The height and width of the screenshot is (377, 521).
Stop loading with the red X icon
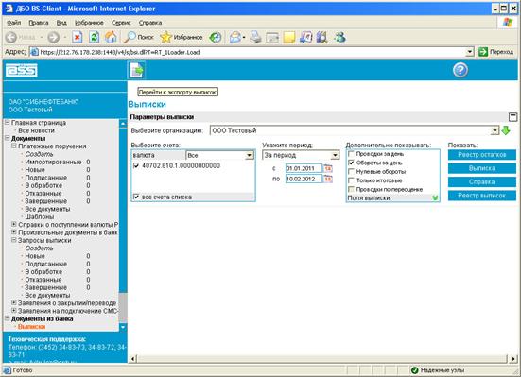[78, 37]
